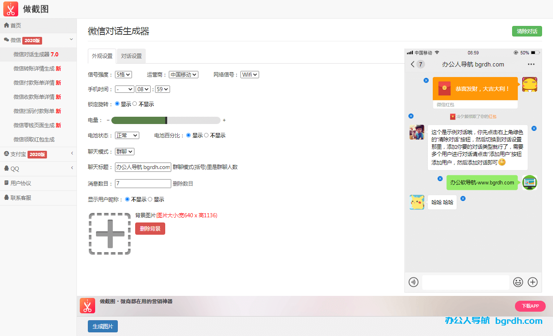The image size is (553, 336).
Task: Enable 不显示 for 锁定旋转
Action: point(134,104)
